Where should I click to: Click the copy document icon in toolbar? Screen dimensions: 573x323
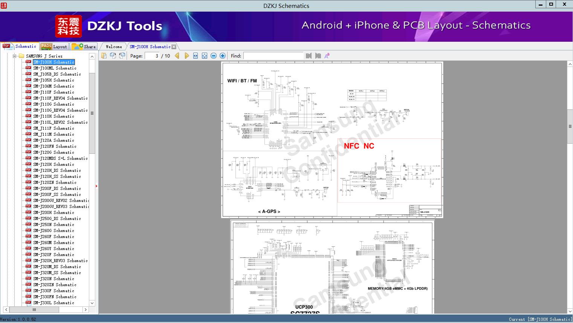104,56
